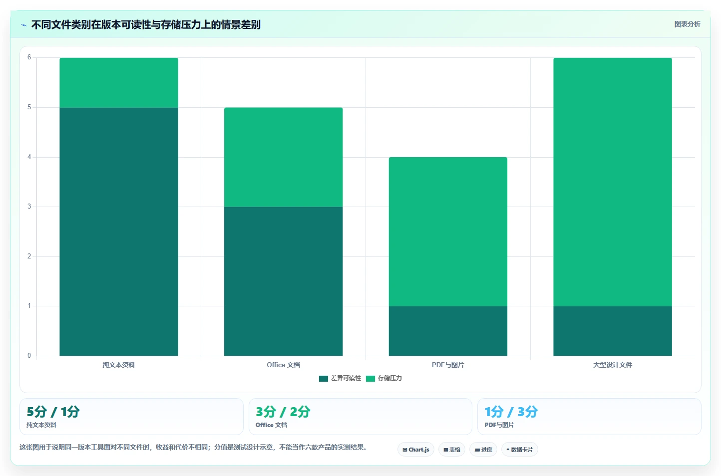Image resolution: width=721 pixels, height=476 pixels.
Task: Click the 纯文本资料 caption in the score card
Action: [x=41, y=425]
